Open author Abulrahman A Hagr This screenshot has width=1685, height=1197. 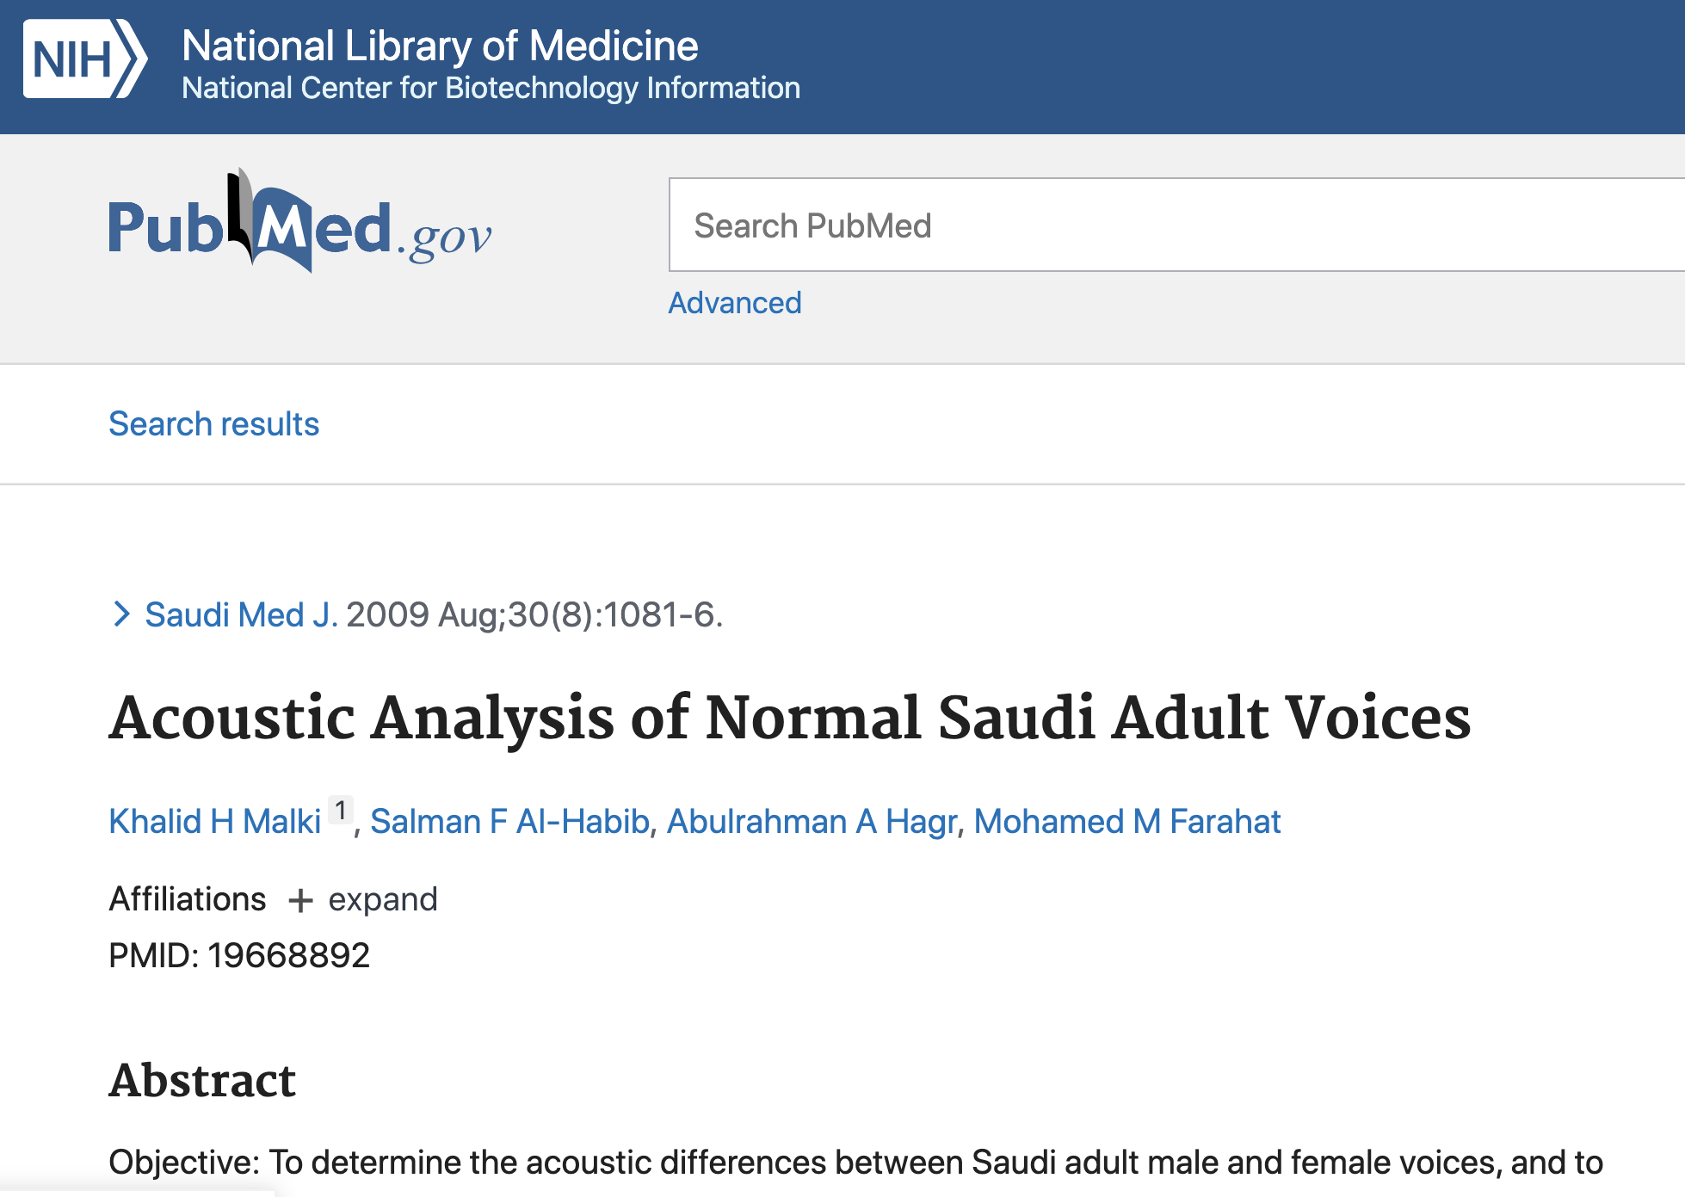pos(812,822)
